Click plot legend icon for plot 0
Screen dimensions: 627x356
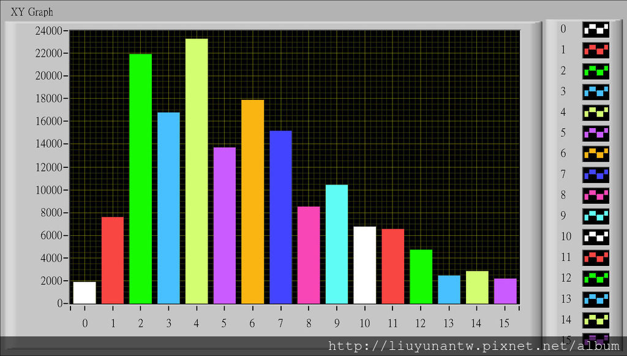596,29
